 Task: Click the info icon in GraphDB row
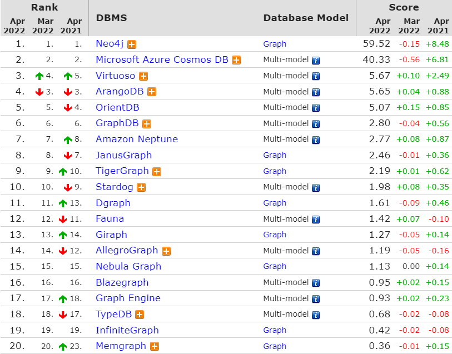click(316, 124)
